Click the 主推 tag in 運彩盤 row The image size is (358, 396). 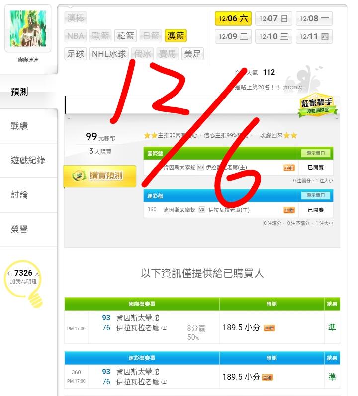click(289, 210)
